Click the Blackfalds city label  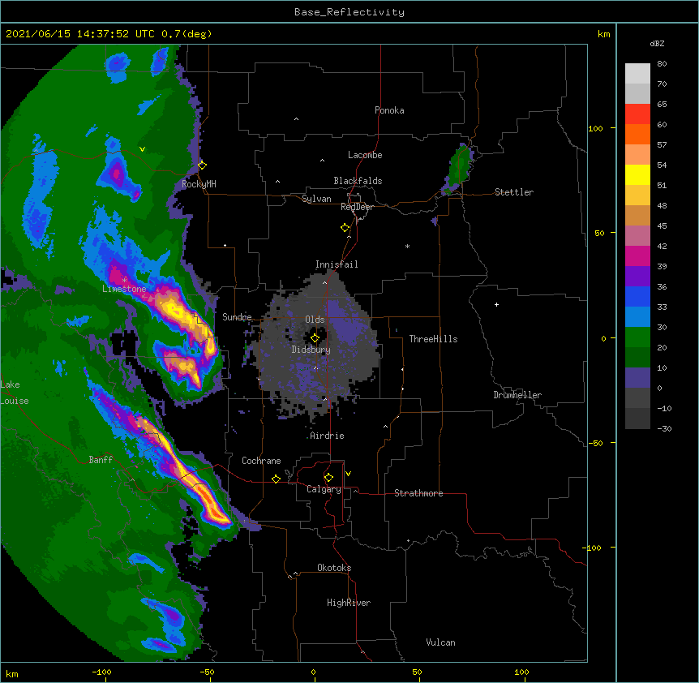(x=358, y=181)
